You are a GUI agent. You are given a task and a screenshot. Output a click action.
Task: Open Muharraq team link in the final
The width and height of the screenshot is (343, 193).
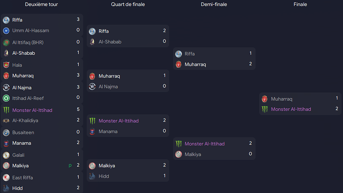click(x=282, y=99)
